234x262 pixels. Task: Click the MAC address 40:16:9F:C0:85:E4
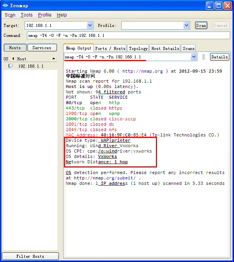(124, 135)
